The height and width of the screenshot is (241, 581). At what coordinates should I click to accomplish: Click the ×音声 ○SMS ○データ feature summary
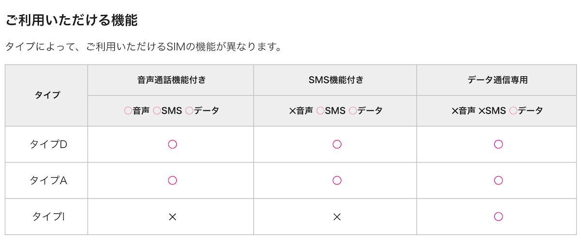tap(336, 111)
